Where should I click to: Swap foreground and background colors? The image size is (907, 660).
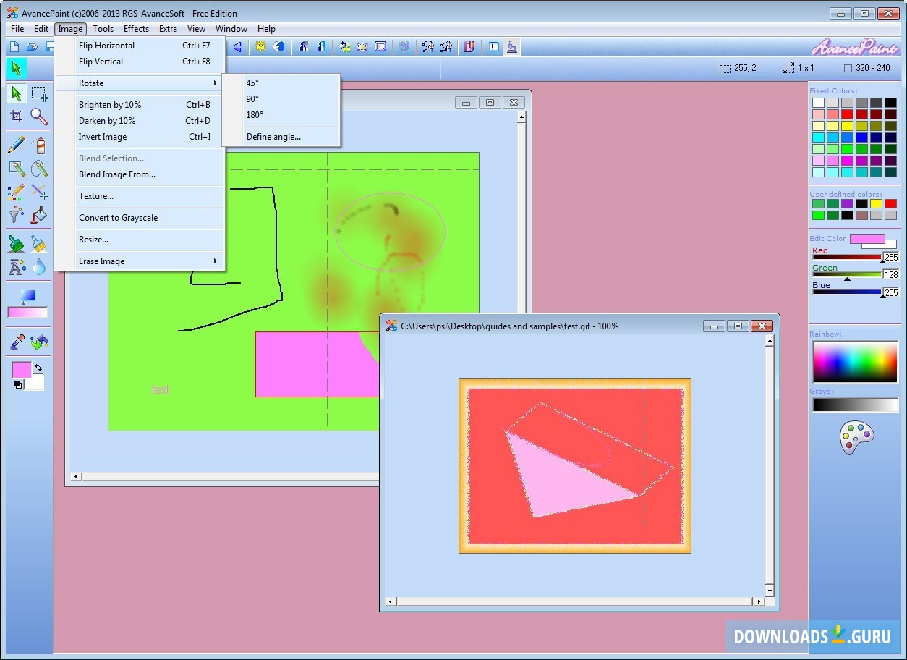(38, 368)
